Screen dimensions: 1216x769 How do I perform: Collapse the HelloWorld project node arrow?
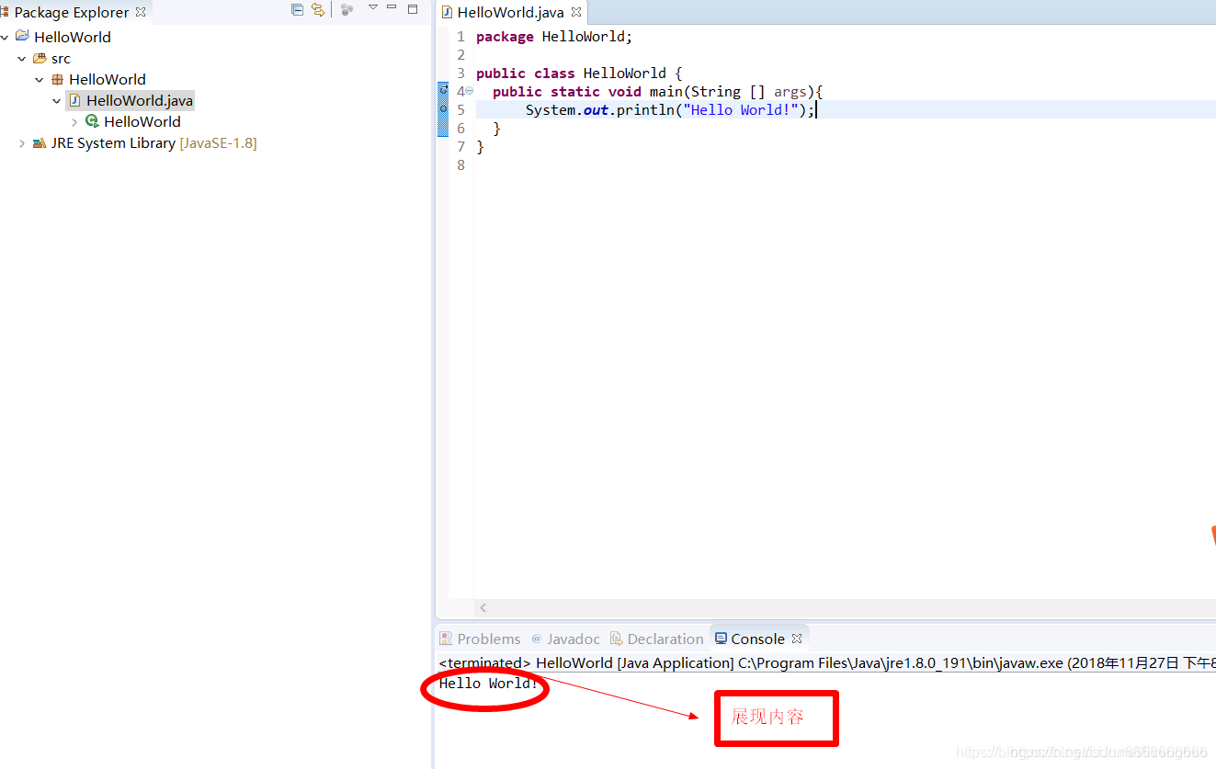point(6,38)
